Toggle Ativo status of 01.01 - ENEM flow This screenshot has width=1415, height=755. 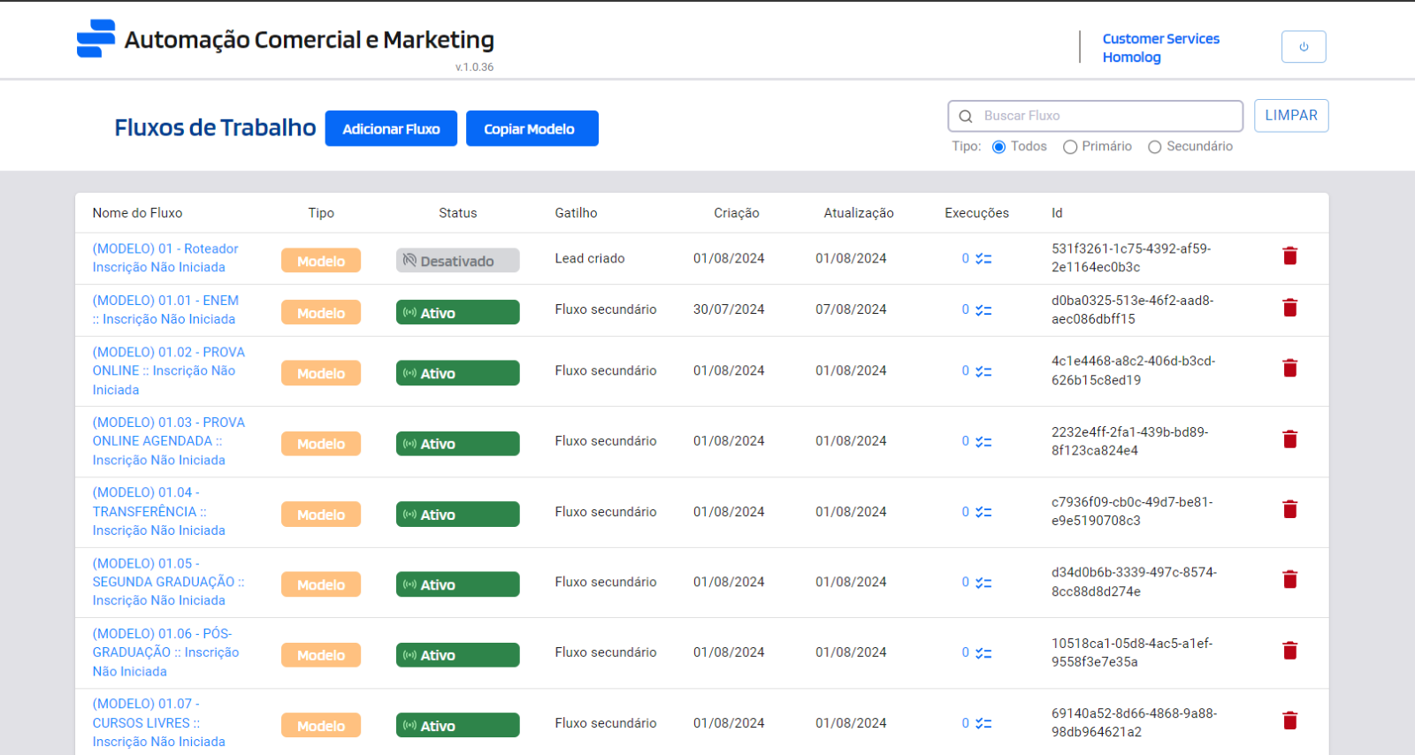457,312
